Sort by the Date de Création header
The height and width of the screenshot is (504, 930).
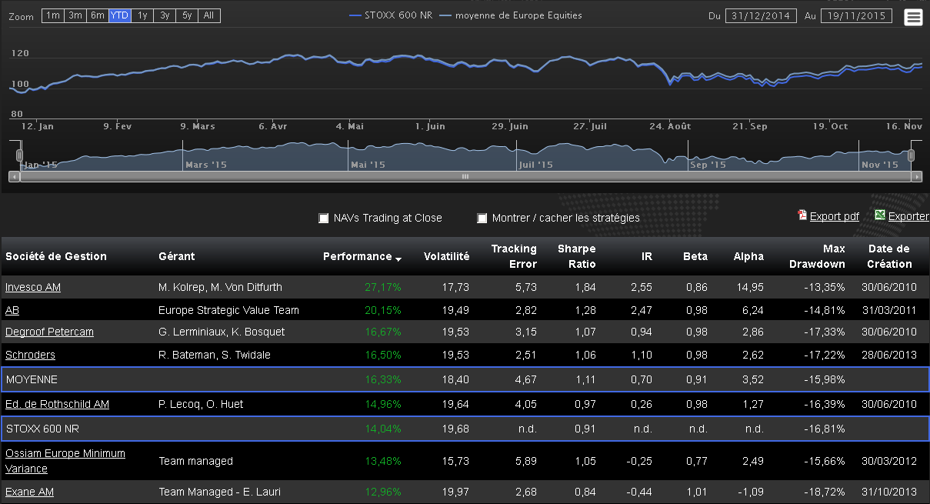tap(890, 256)
